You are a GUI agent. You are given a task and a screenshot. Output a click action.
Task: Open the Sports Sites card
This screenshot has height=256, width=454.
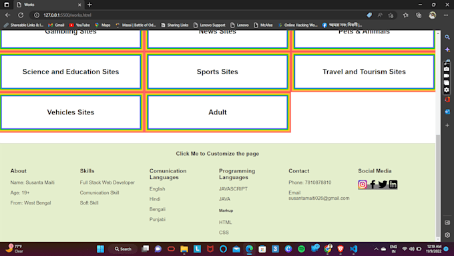[x=218, y=72]
